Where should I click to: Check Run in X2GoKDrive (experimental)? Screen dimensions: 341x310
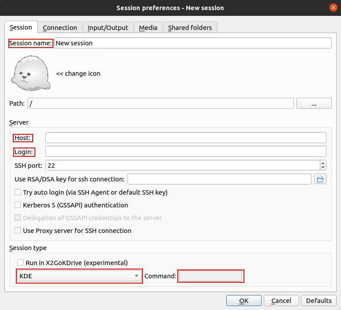21,263
